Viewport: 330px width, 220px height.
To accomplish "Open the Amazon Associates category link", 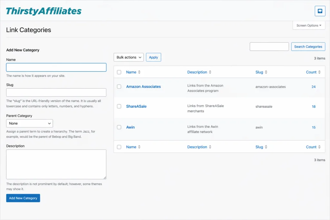I will pos(143,87).
